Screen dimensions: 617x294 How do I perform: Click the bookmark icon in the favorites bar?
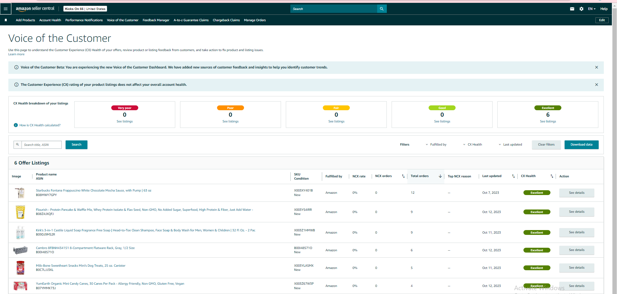pos(6,20)
